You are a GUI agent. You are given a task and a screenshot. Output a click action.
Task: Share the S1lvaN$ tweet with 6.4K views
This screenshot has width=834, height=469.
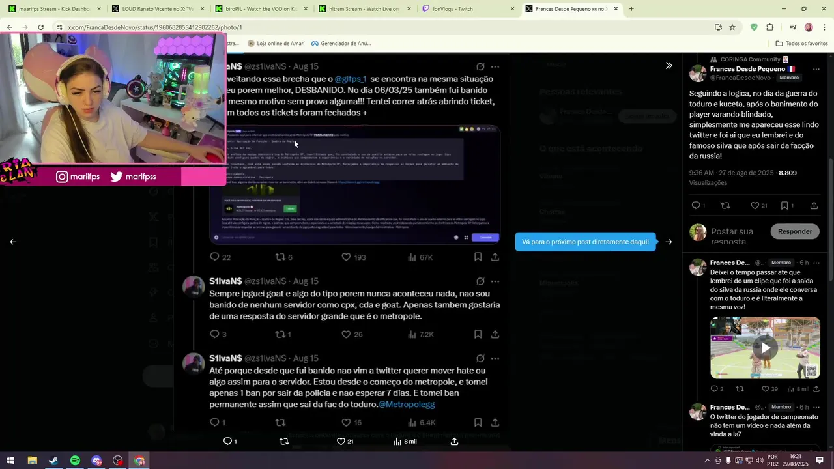pos(495,422)
